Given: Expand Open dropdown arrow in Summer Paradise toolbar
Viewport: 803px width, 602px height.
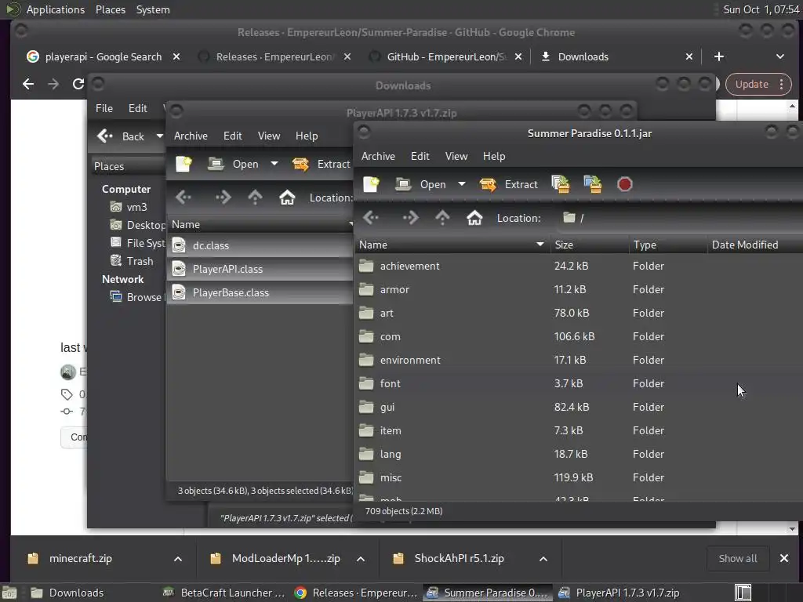Looking at the screenshot, I should (x=461, y=183).
